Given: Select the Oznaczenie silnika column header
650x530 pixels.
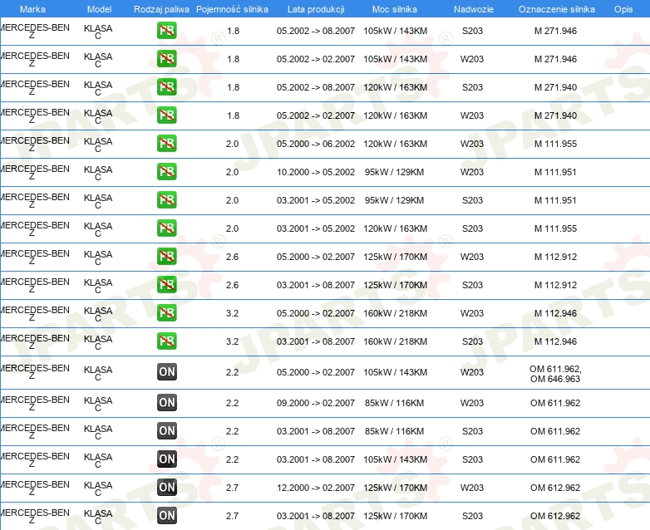Looking at the screenshot, I should [x=557, y=9].
